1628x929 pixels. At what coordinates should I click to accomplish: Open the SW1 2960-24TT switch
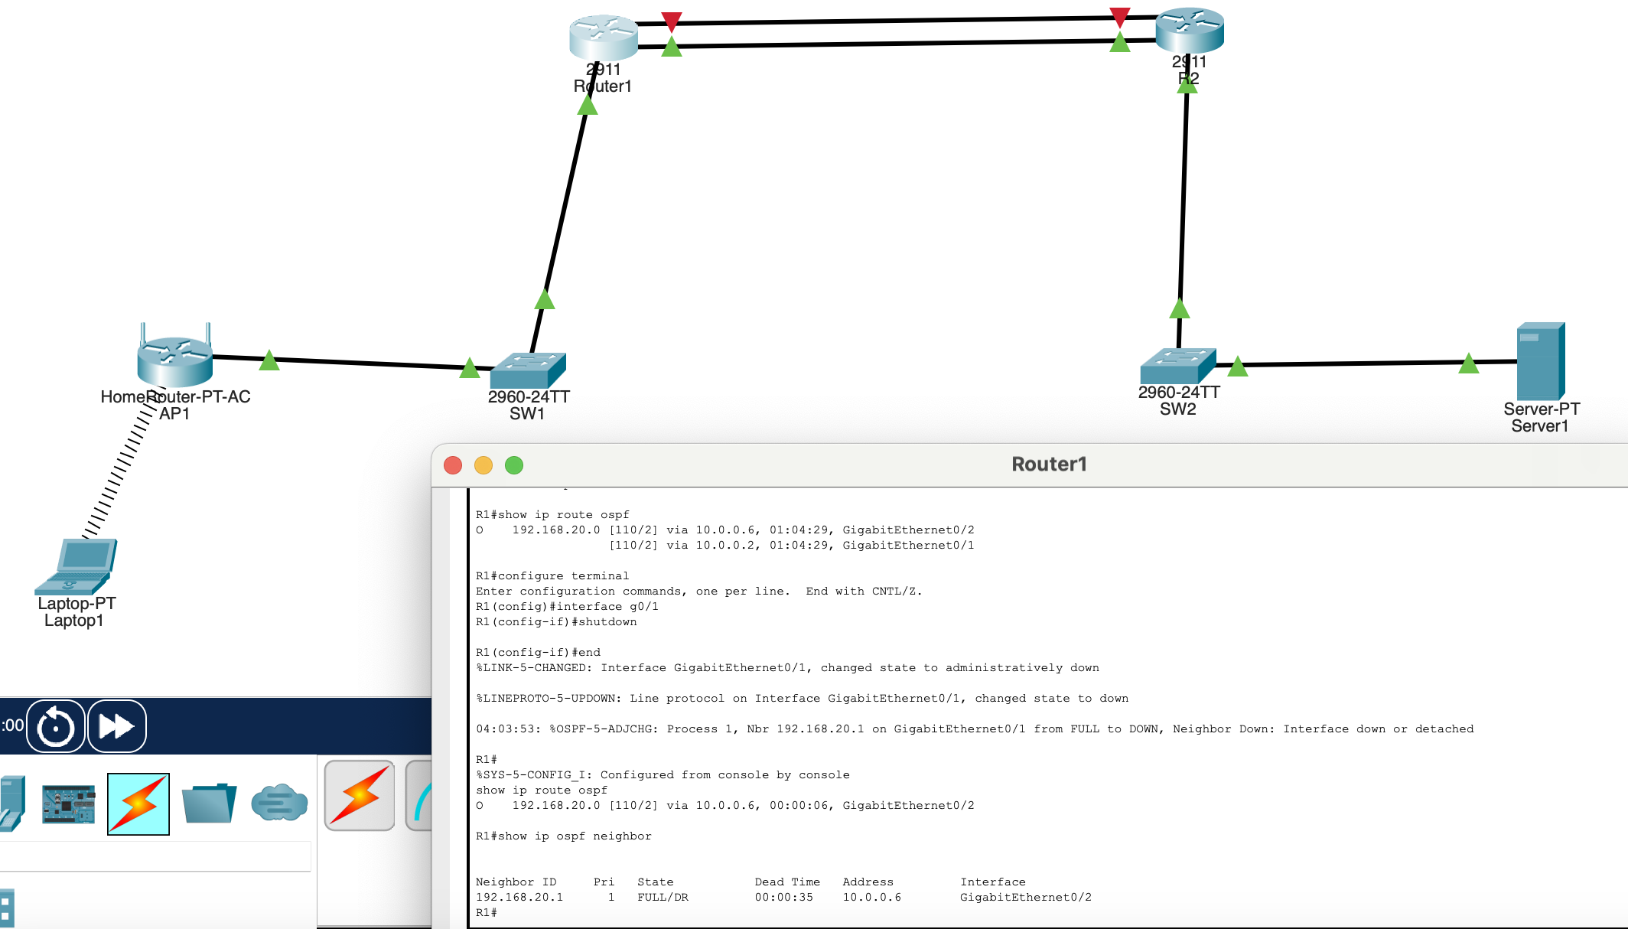(x=528, y=370)
